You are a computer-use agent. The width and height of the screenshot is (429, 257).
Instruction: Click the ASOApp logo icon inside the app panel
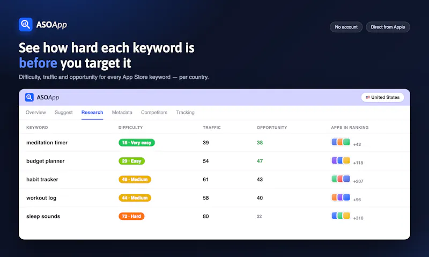coord(29,97)
